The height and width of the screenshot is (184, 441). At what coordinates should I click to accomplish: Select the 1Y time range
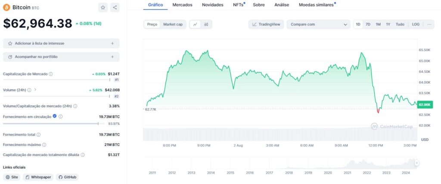388,24
